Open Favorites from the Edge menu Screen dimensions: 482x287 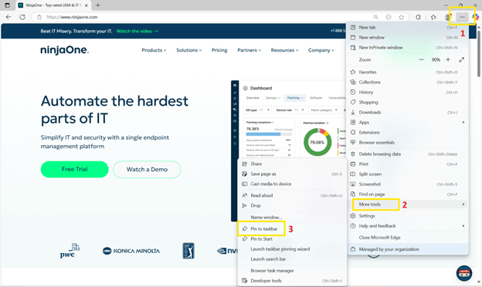pos(408,72)
